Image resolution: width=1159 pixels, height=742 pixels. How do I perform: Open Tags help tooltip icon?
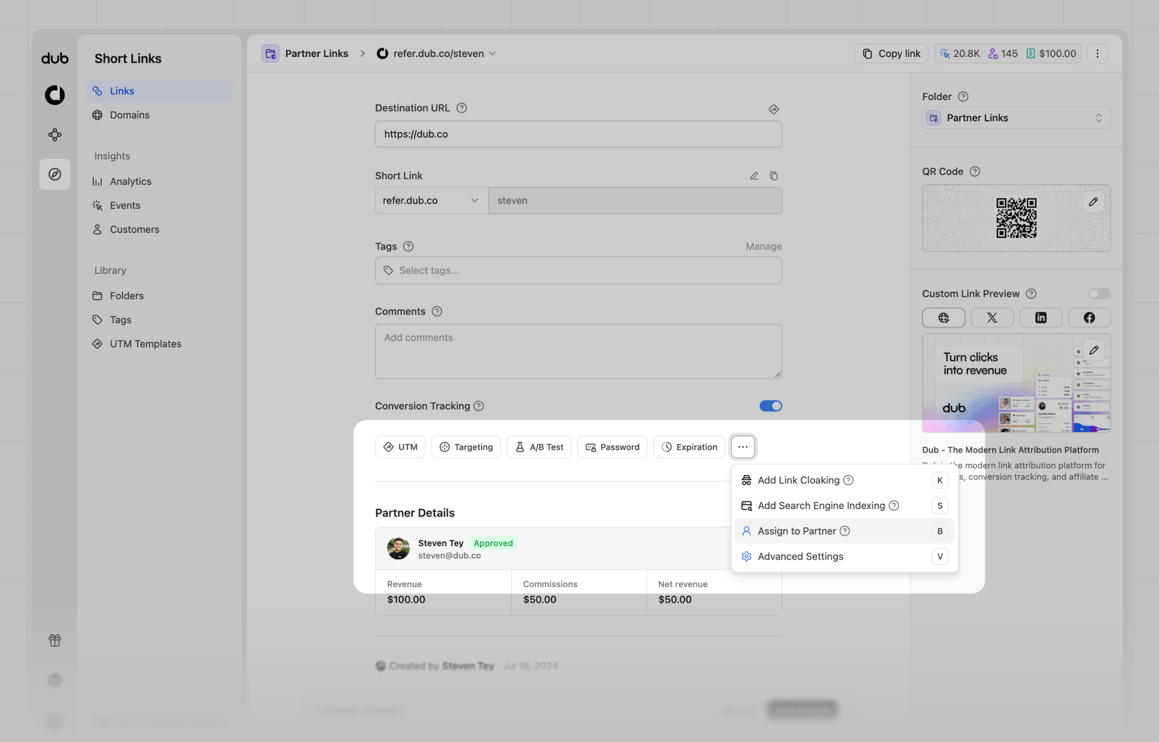pyautogui.click(x=408, y=246)
